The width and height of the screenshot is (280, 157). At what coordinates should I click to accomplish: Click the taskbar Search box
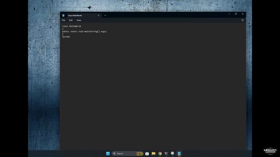[x=127, y=154]
